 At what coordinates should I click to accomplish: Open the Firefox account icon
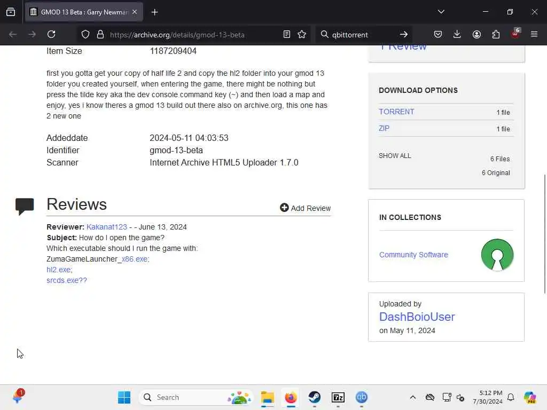tap(476, 35)
